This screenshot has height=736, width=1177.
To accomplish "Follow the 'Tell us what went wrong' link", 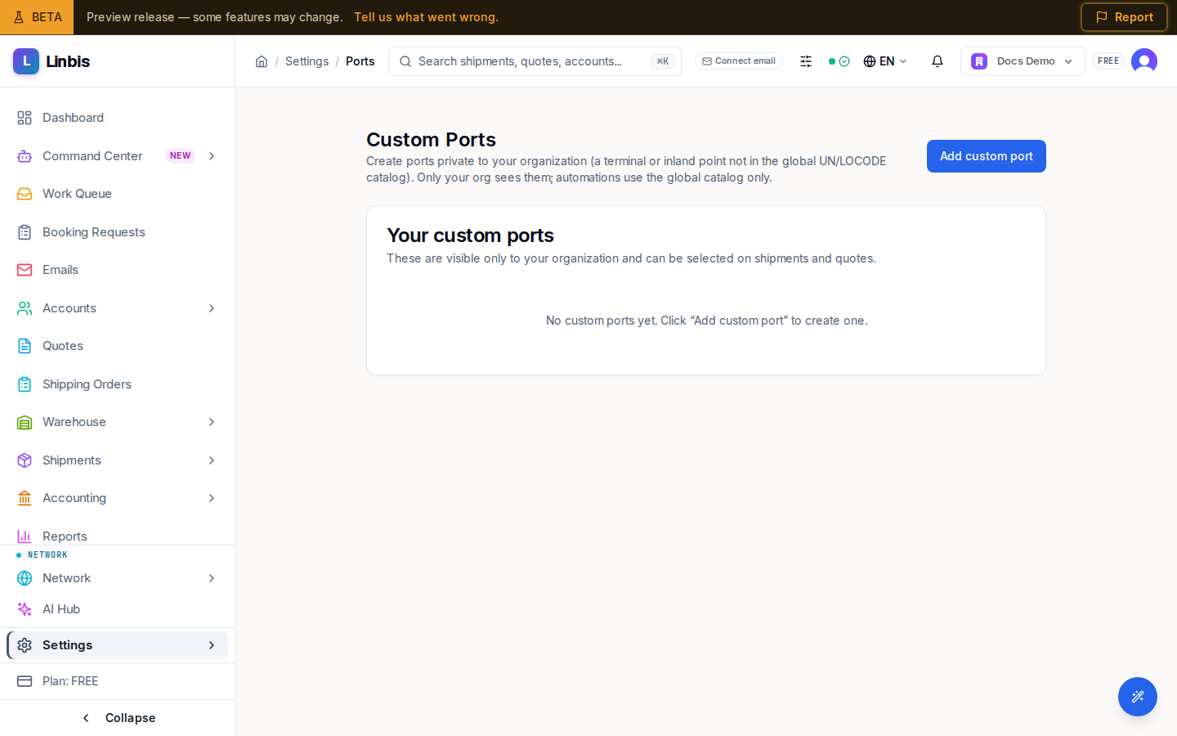I will pos(426,17).
